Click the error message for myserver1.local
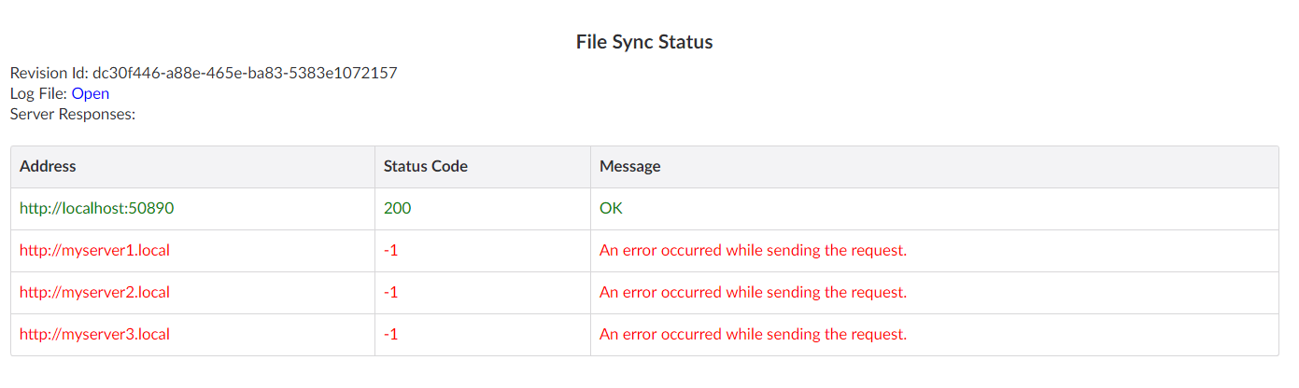 [x=753, y=250]
